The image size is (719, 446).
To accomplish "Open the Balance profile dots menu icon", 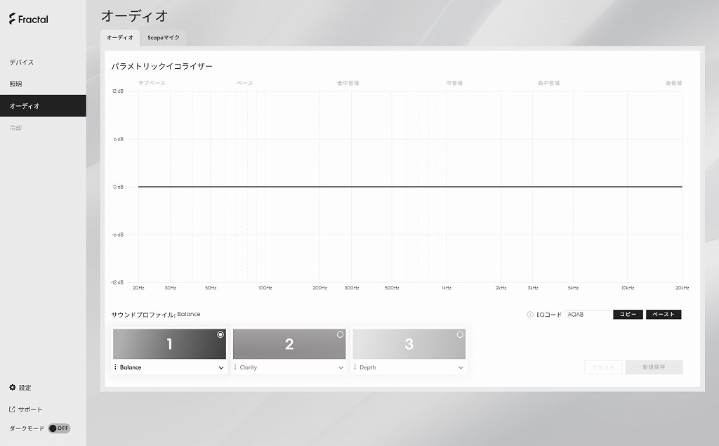I will [x=115, y=367].
